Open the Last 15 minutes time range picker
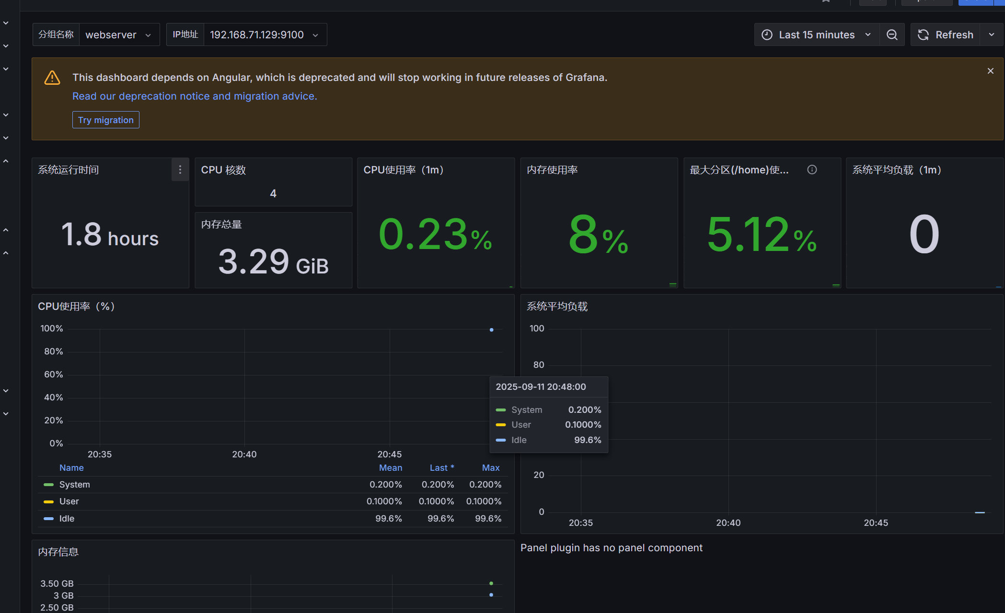This screenshot has height=613, width=1005. pyautogui.click(x=817, y=34)
